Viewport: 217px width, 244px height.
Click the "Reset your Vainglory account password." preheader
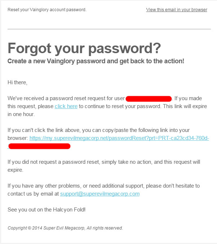pos(47,10)
